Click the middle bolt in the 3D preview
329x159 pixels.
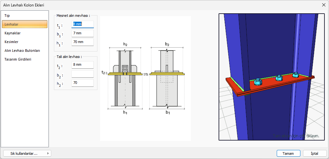(x=278, y=78)
